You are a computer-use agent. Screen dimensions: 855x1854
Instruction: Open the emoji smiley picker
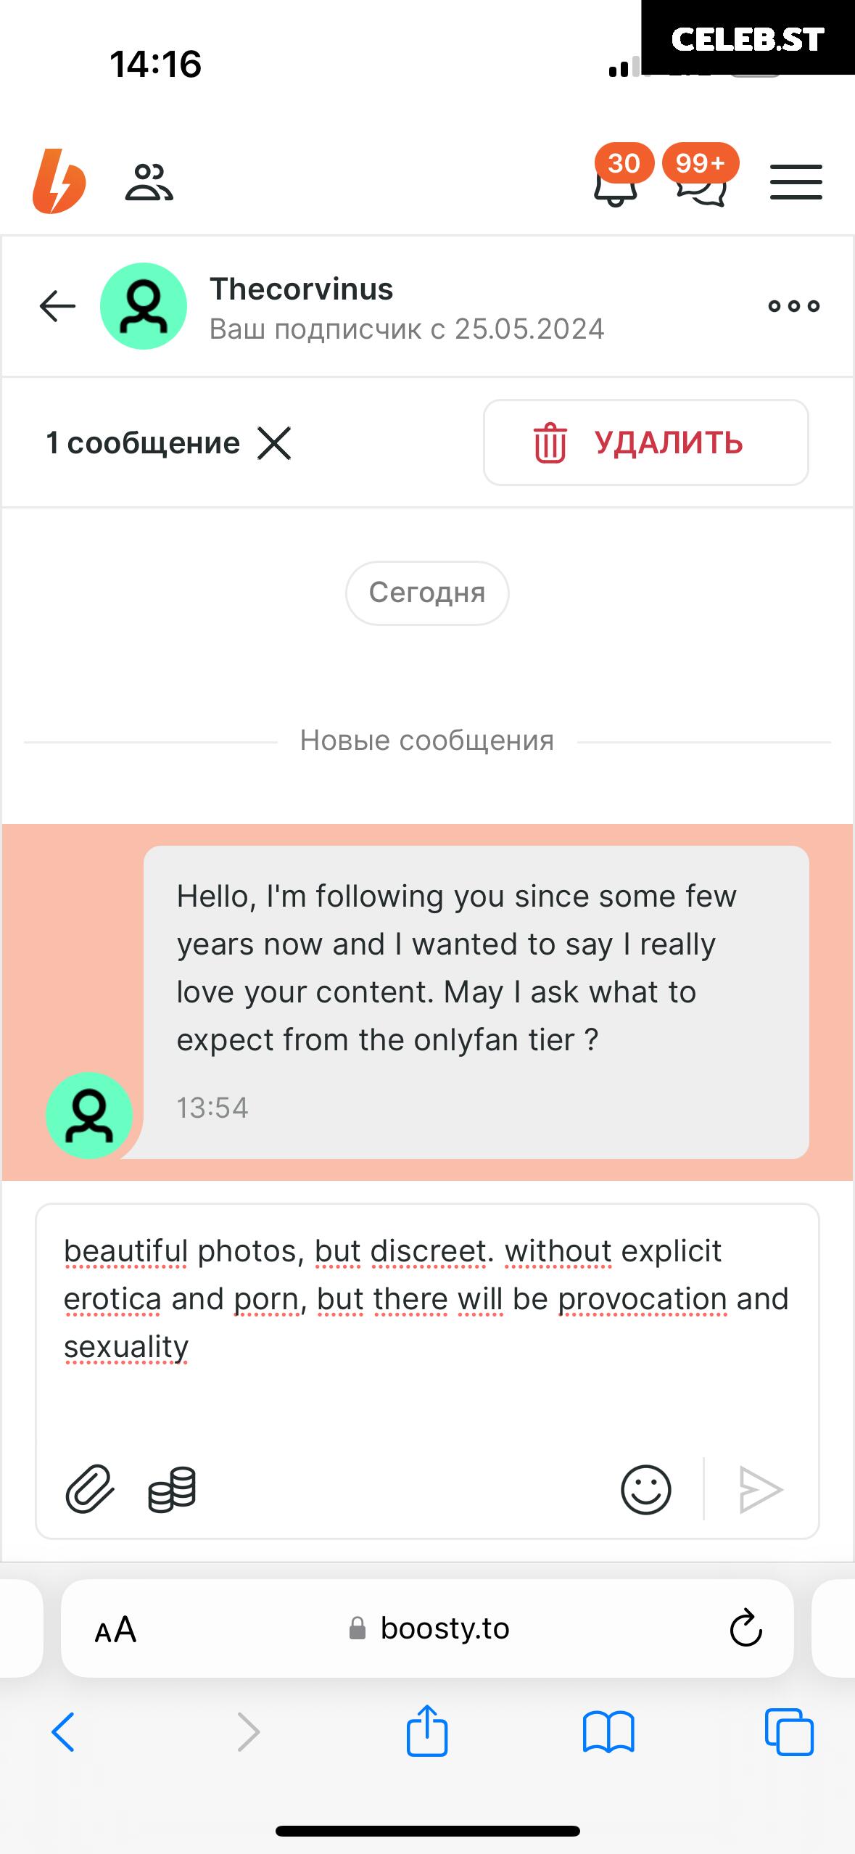pos(645,1490)
